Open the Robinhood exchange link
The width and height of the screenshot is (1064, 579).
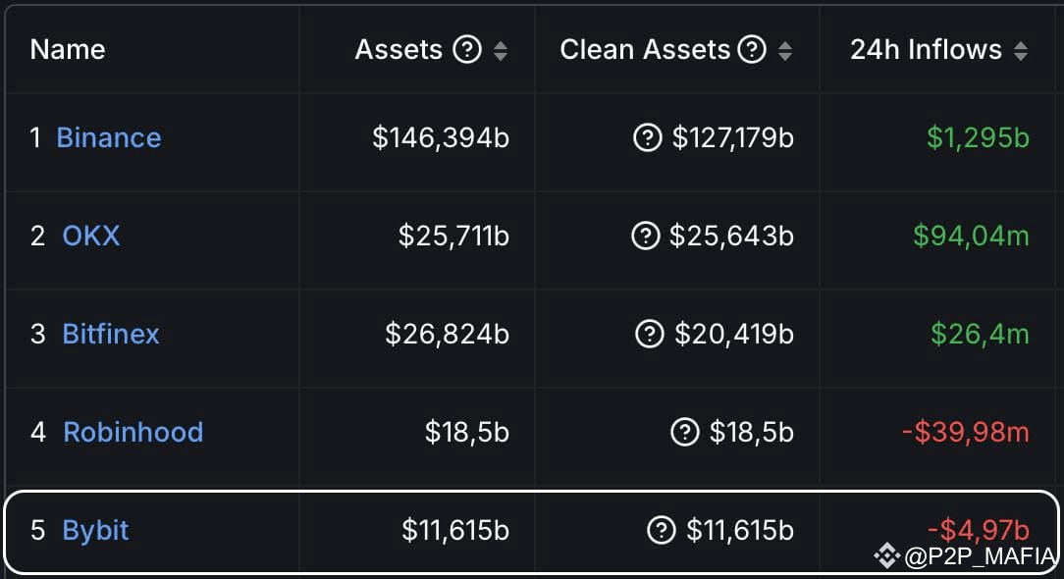[x=133, y=432]
